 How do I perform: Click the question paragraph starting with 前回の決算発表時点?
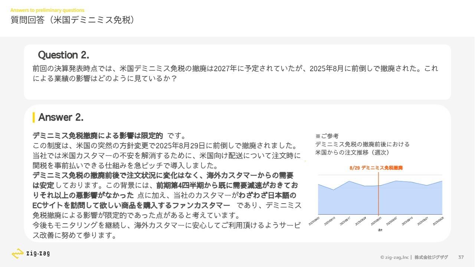235,73
